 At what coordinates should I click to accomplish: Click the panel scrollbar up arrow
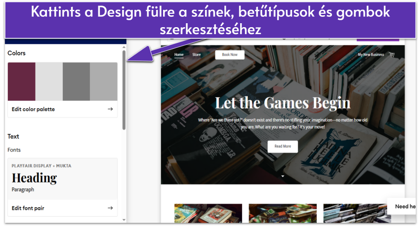124,47
